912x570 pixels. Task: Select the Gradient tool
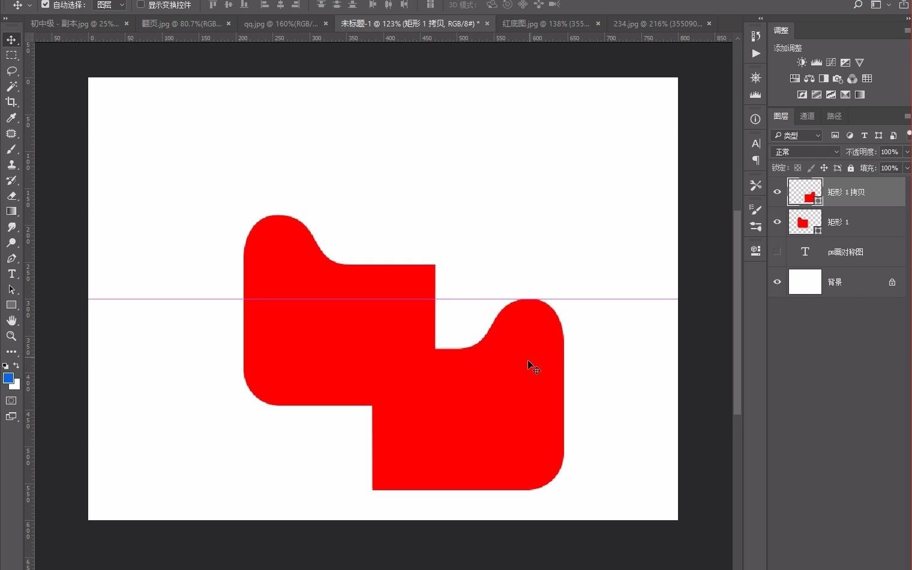pos(11,211)
